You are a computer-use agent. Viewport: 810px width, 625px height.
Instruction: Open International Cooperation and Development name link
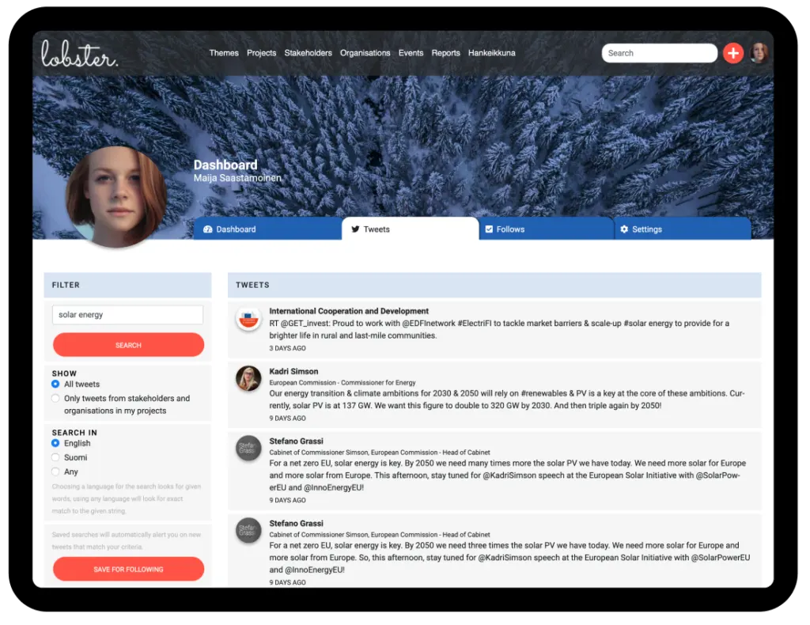349,312
